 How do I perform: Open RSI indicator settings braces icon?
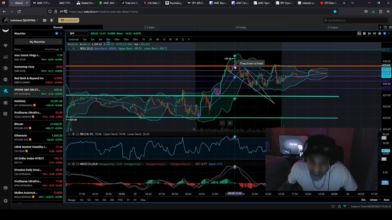click(77, 134)
